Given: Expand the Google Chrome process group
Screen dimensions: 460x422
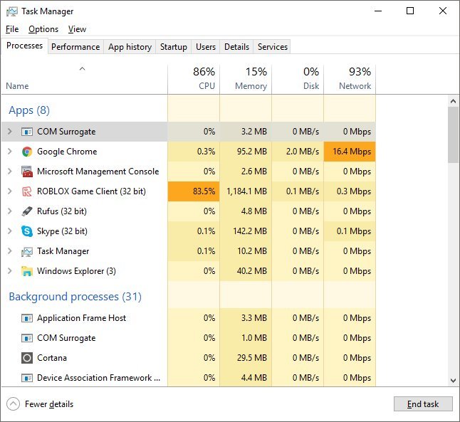Looking at the screenshot, I should pos(10,152).
